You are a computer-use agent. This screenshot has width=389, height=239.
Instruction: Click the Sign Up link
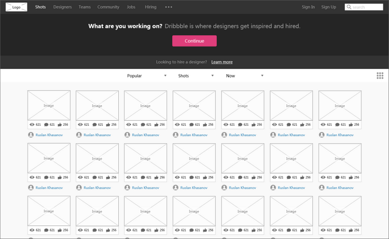tap(328, 7)
